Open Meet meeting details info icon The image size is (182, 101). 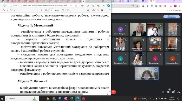pos(163,92)
